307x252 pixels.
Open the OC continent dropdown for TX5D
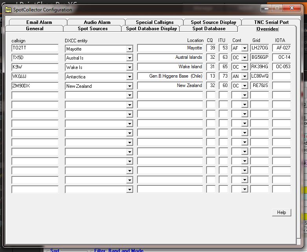click(245, 58)
